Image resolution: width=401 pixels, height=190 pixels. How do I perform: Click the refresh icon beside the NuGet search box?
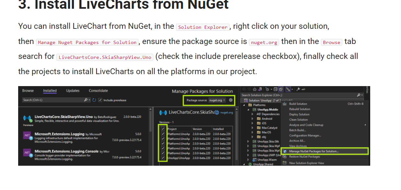pyautogui.click(x=94, y=100)
